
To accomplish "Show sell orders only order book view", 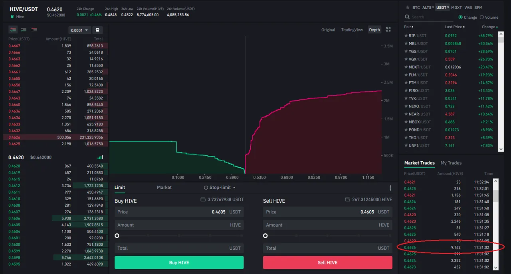I will 34,30.
